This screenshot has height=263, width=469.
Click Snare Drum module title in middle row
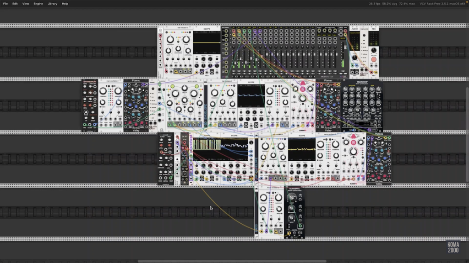tap(90, 82)
